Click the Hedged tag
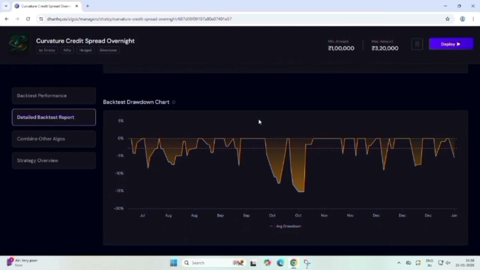The width and height of the screenshot is (480, 270). (x=85, y=50)
